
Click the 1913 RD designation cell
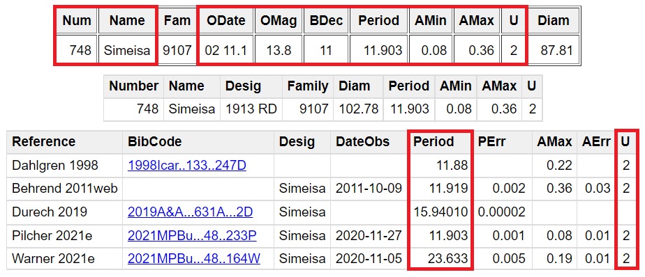pyautogui.click(x=251, y=109)
